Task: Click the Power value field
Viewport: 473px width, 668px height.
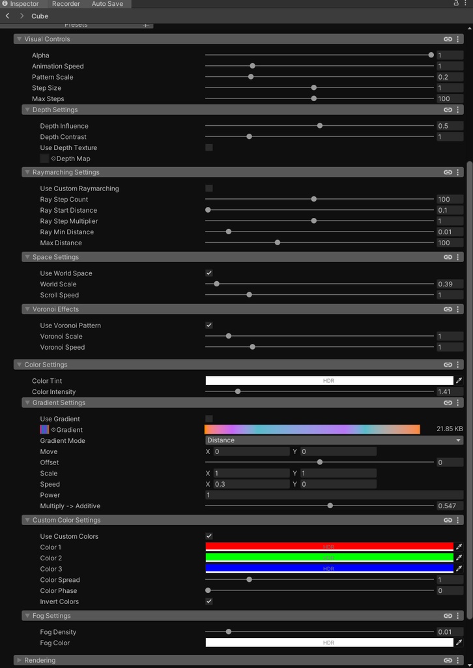Action: click(334, 494)
